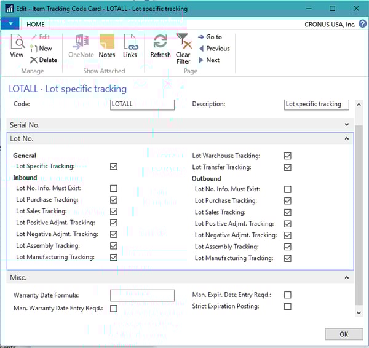This screenshot has width=369, height=348.
Task: Click the Code input field
Action: coord(143,105)
